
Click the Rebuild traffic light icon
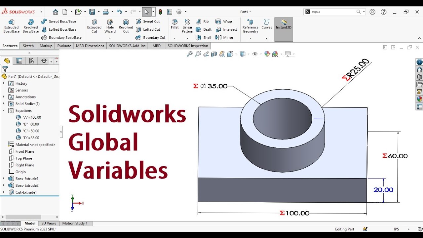[x=160, y=12]
